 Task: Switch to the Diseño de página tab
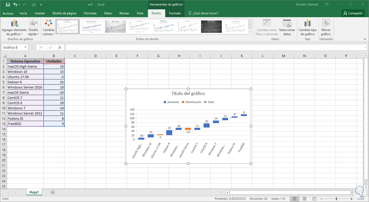click(64, 13)
